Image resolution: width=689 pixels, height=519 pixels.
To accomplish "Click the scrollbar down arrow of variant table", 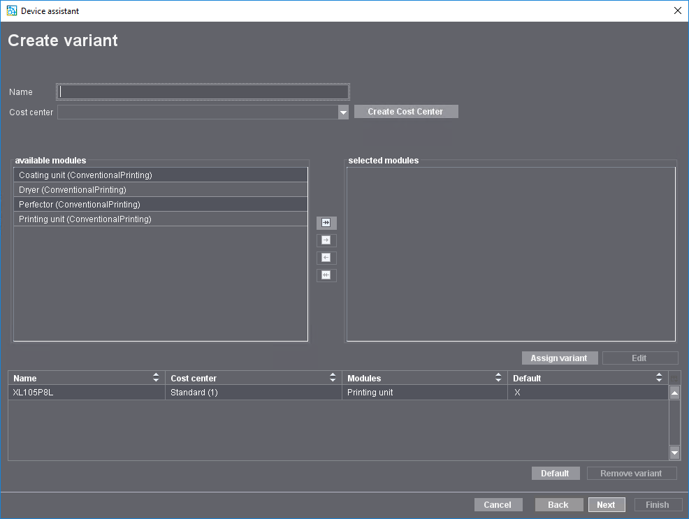I will coord(674,453).
